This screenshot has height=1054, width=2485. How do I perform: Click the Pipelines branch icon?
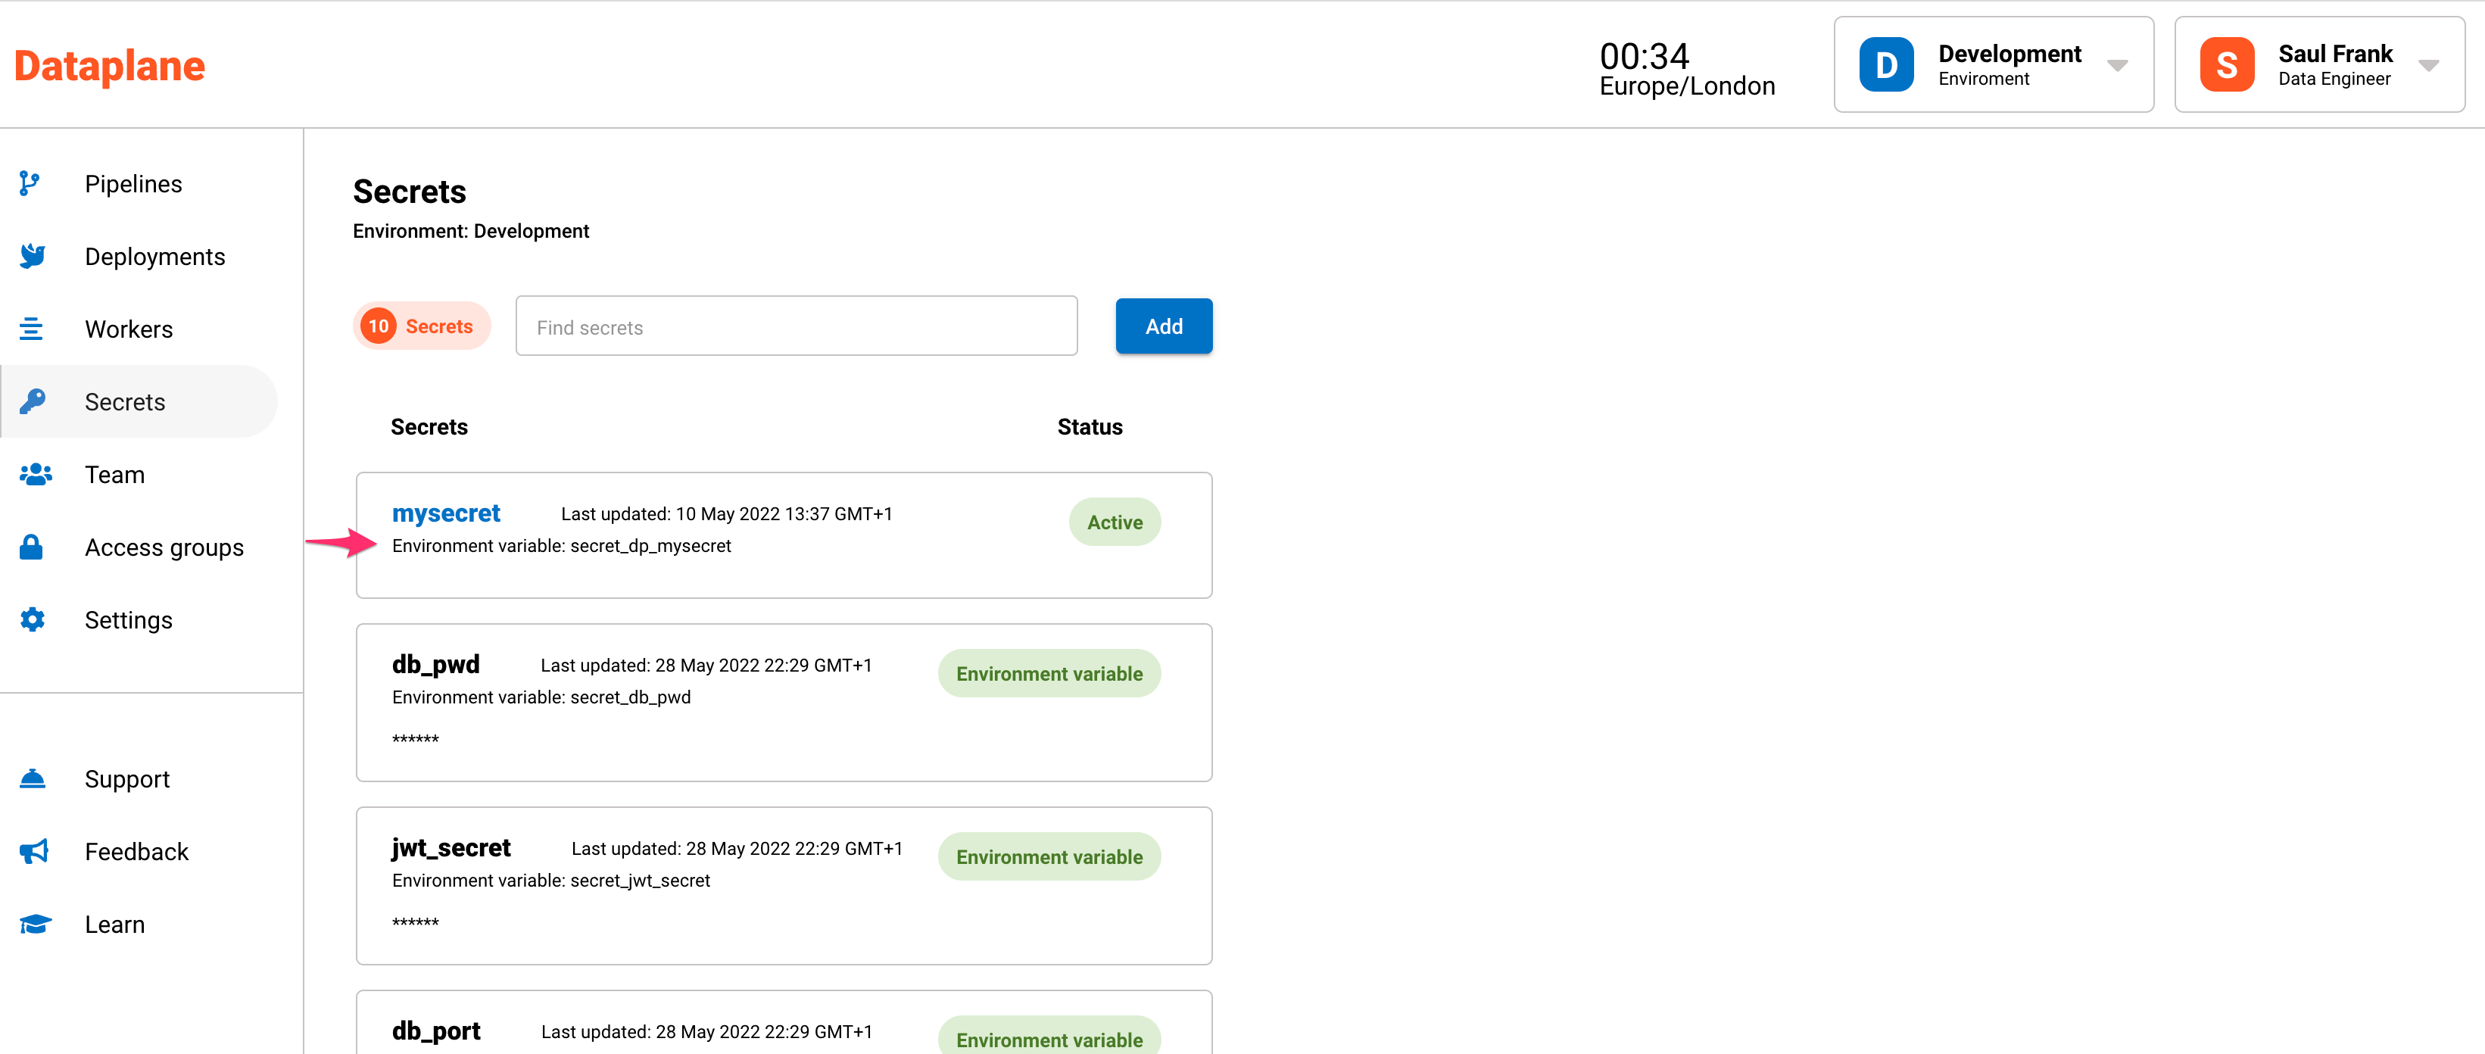click(30, 183)
